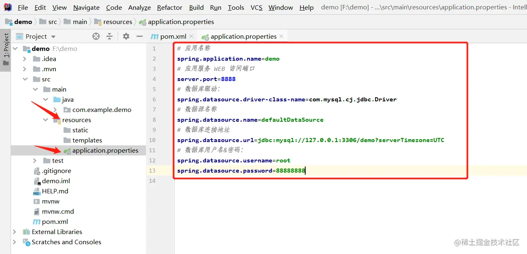The image size is (527, 254).
Task: Expand the test folder
Action: tap(35, 160)
